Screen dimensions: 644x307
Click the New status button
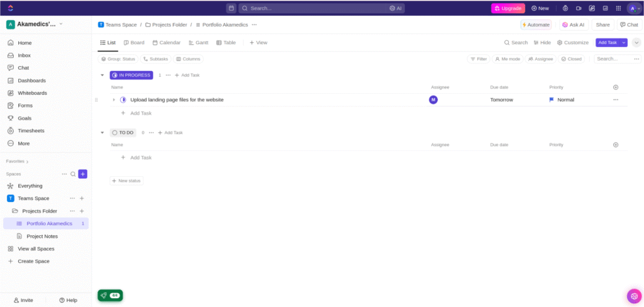[126, 181]
